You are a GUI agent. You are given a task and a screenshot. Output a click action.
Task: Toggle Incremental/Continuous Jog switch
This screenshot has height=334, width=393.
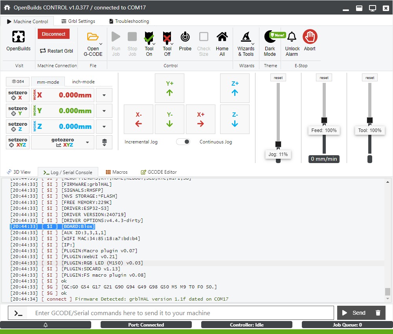(x=183, y=142)
